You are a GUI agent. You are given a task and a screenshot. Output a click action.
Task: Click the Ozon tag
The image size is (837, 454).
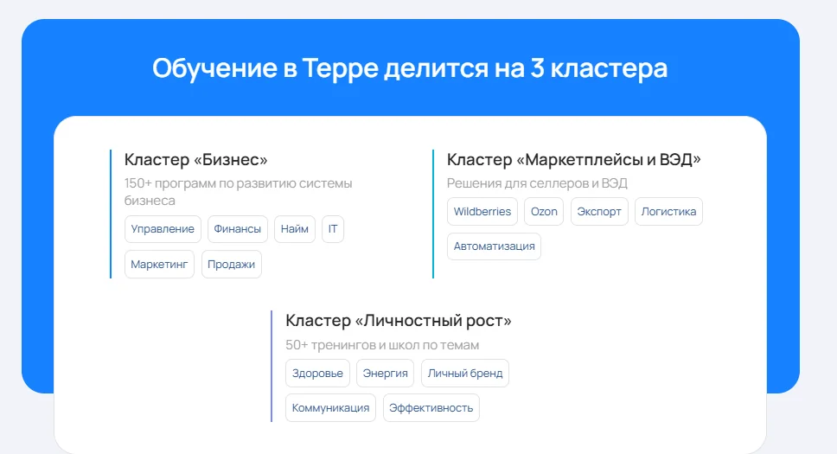(544, 212)
